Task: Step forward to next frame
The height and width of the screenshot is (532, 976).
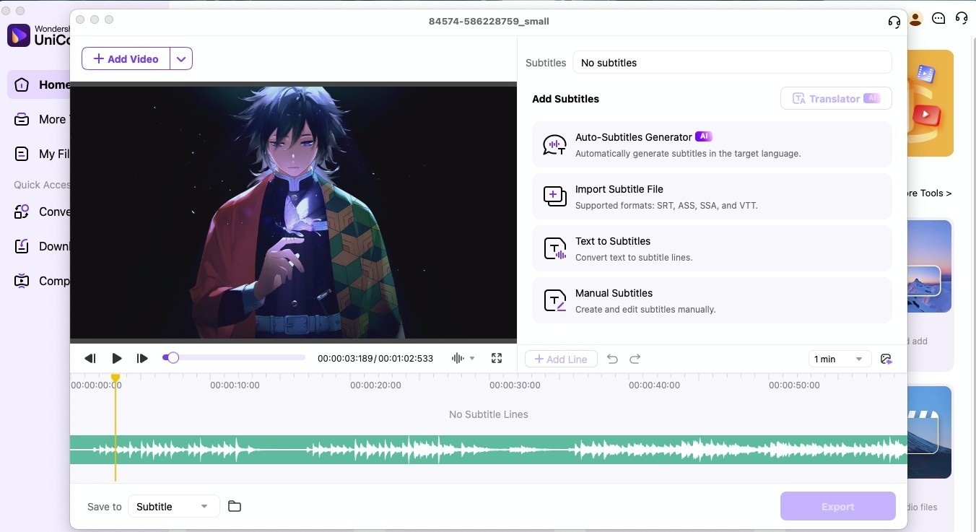Action: click(142, 358)
